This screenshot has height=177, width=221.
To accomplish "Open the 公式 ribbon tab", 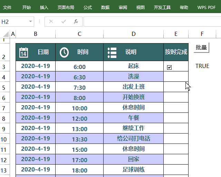I will click(88, 7).
